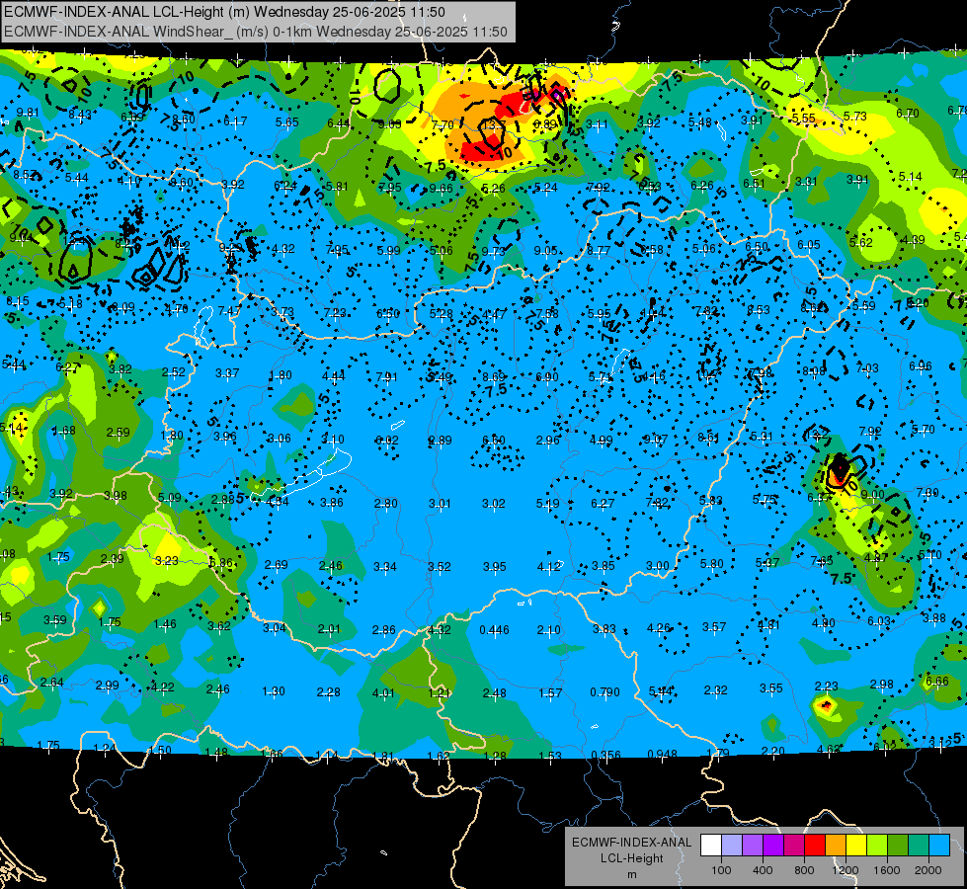
Task: Click the grid value 6.70
Action: click(x=908, y=114)
